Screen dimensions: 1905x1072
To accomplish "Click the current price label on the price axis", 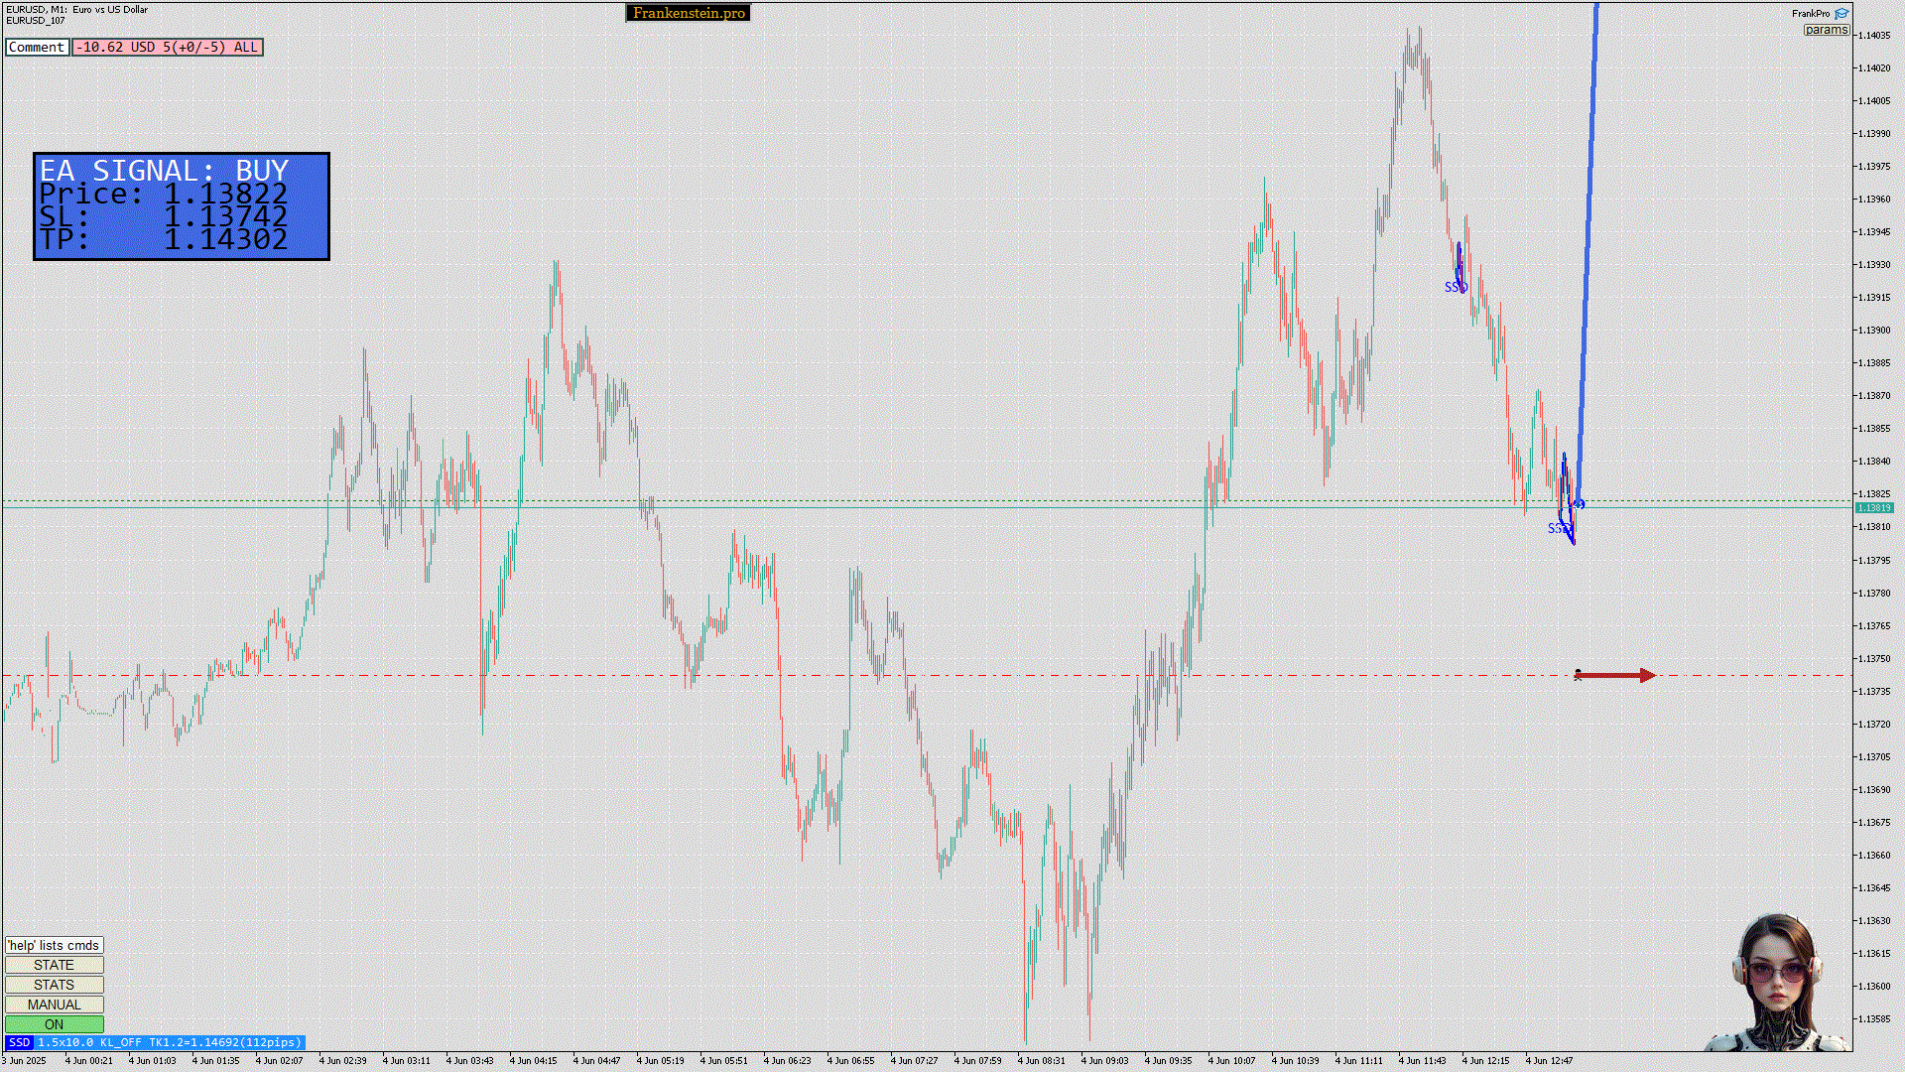I will point(1873,507).
